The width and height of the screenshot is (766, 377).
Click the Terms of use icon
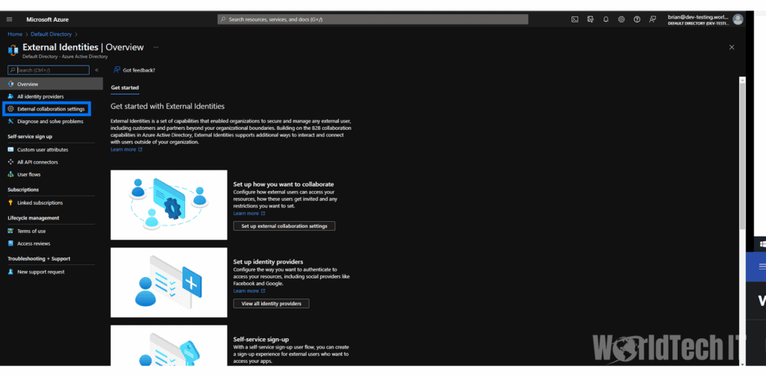(x=10, y=231)
